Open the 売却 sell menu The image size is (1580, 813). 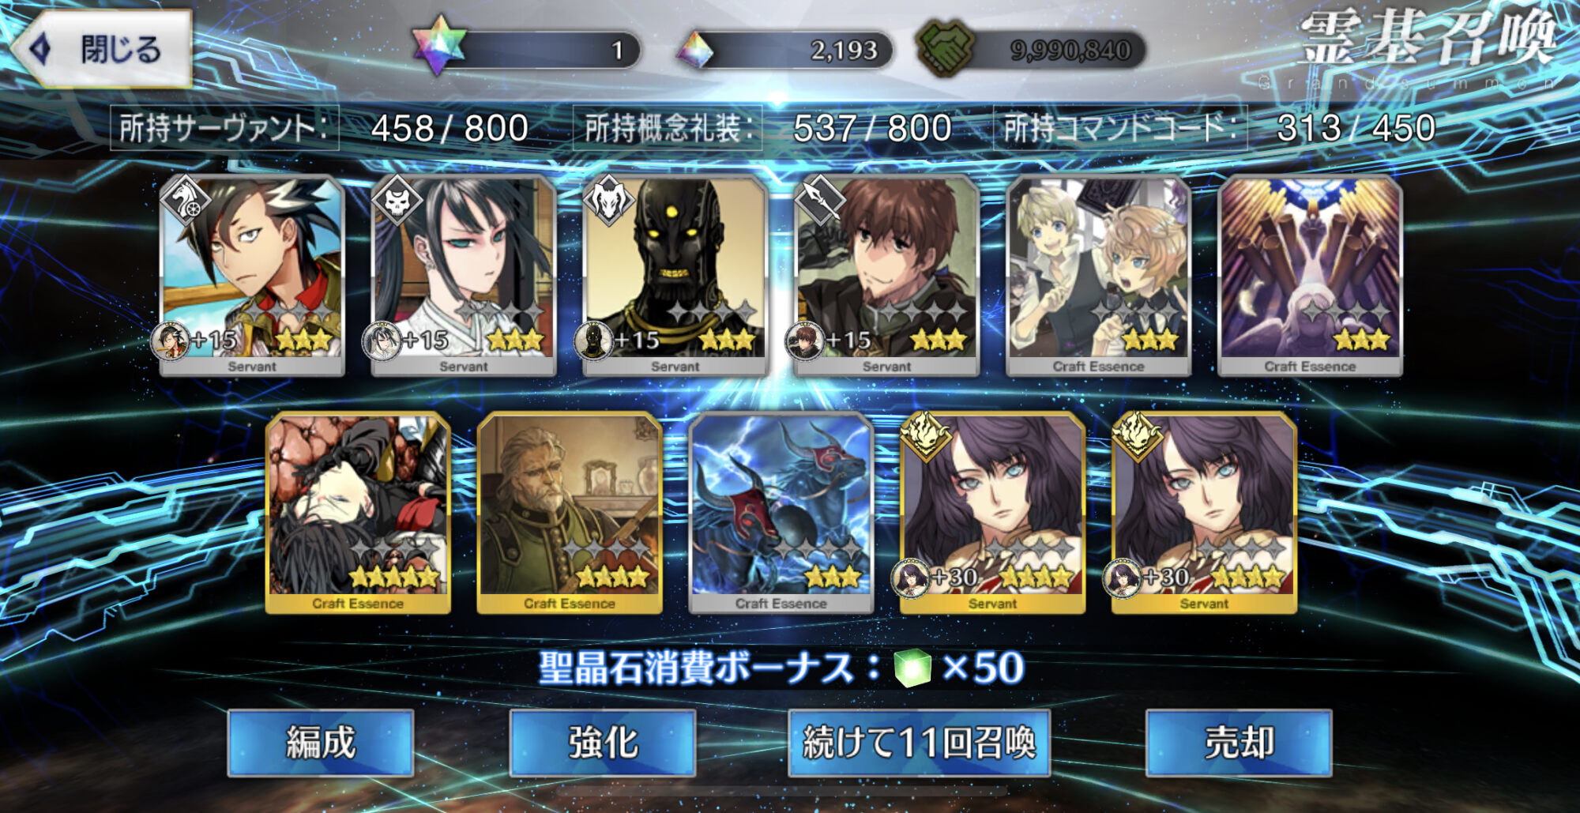click(1239, 743)
